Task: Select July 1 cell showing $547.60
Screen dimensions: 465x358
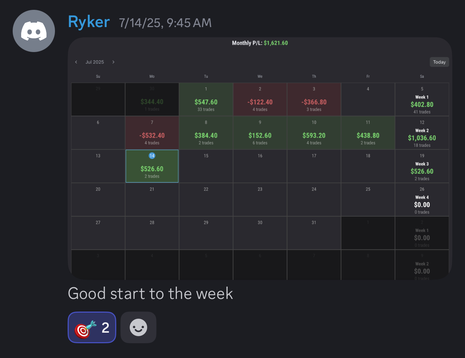Action: [206, 99]
